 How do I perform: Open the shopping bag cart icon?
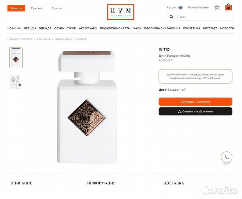(228, 7)
